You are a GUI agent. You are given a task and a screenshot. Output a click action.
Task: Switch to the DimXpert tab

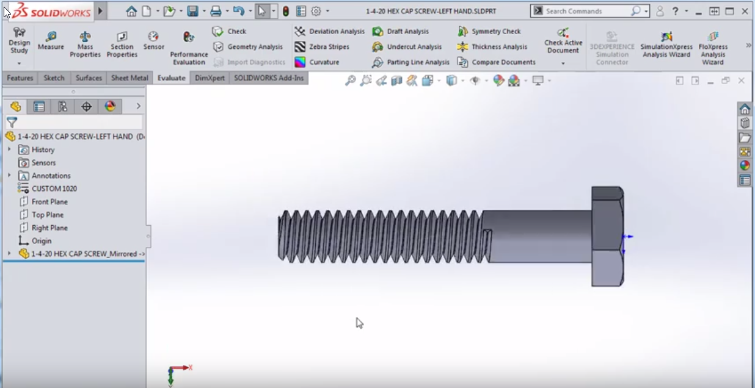click(210, 78)
